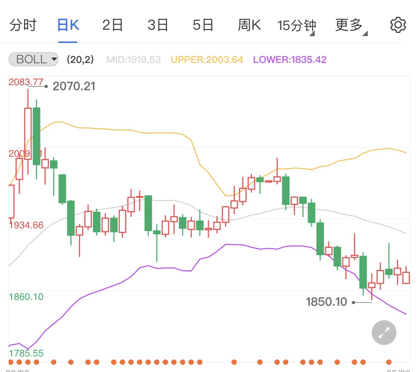Click the last orange event dot on the right

click(389, 362)
